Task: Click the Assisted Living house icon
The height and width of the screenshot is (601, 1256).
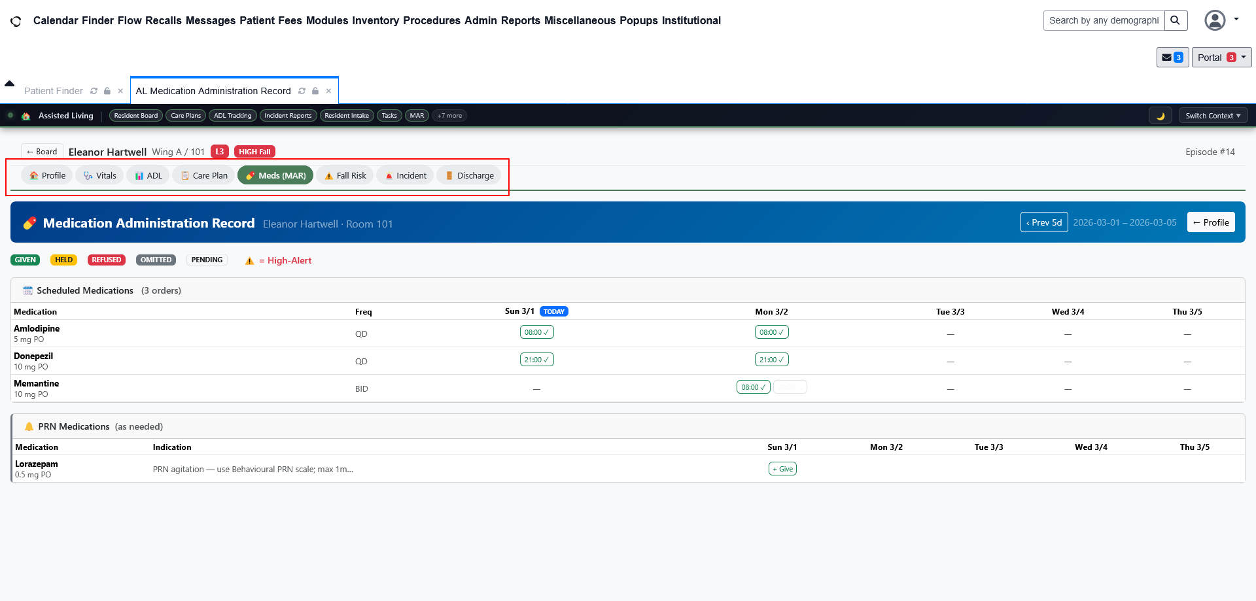Action: [26, 116]
